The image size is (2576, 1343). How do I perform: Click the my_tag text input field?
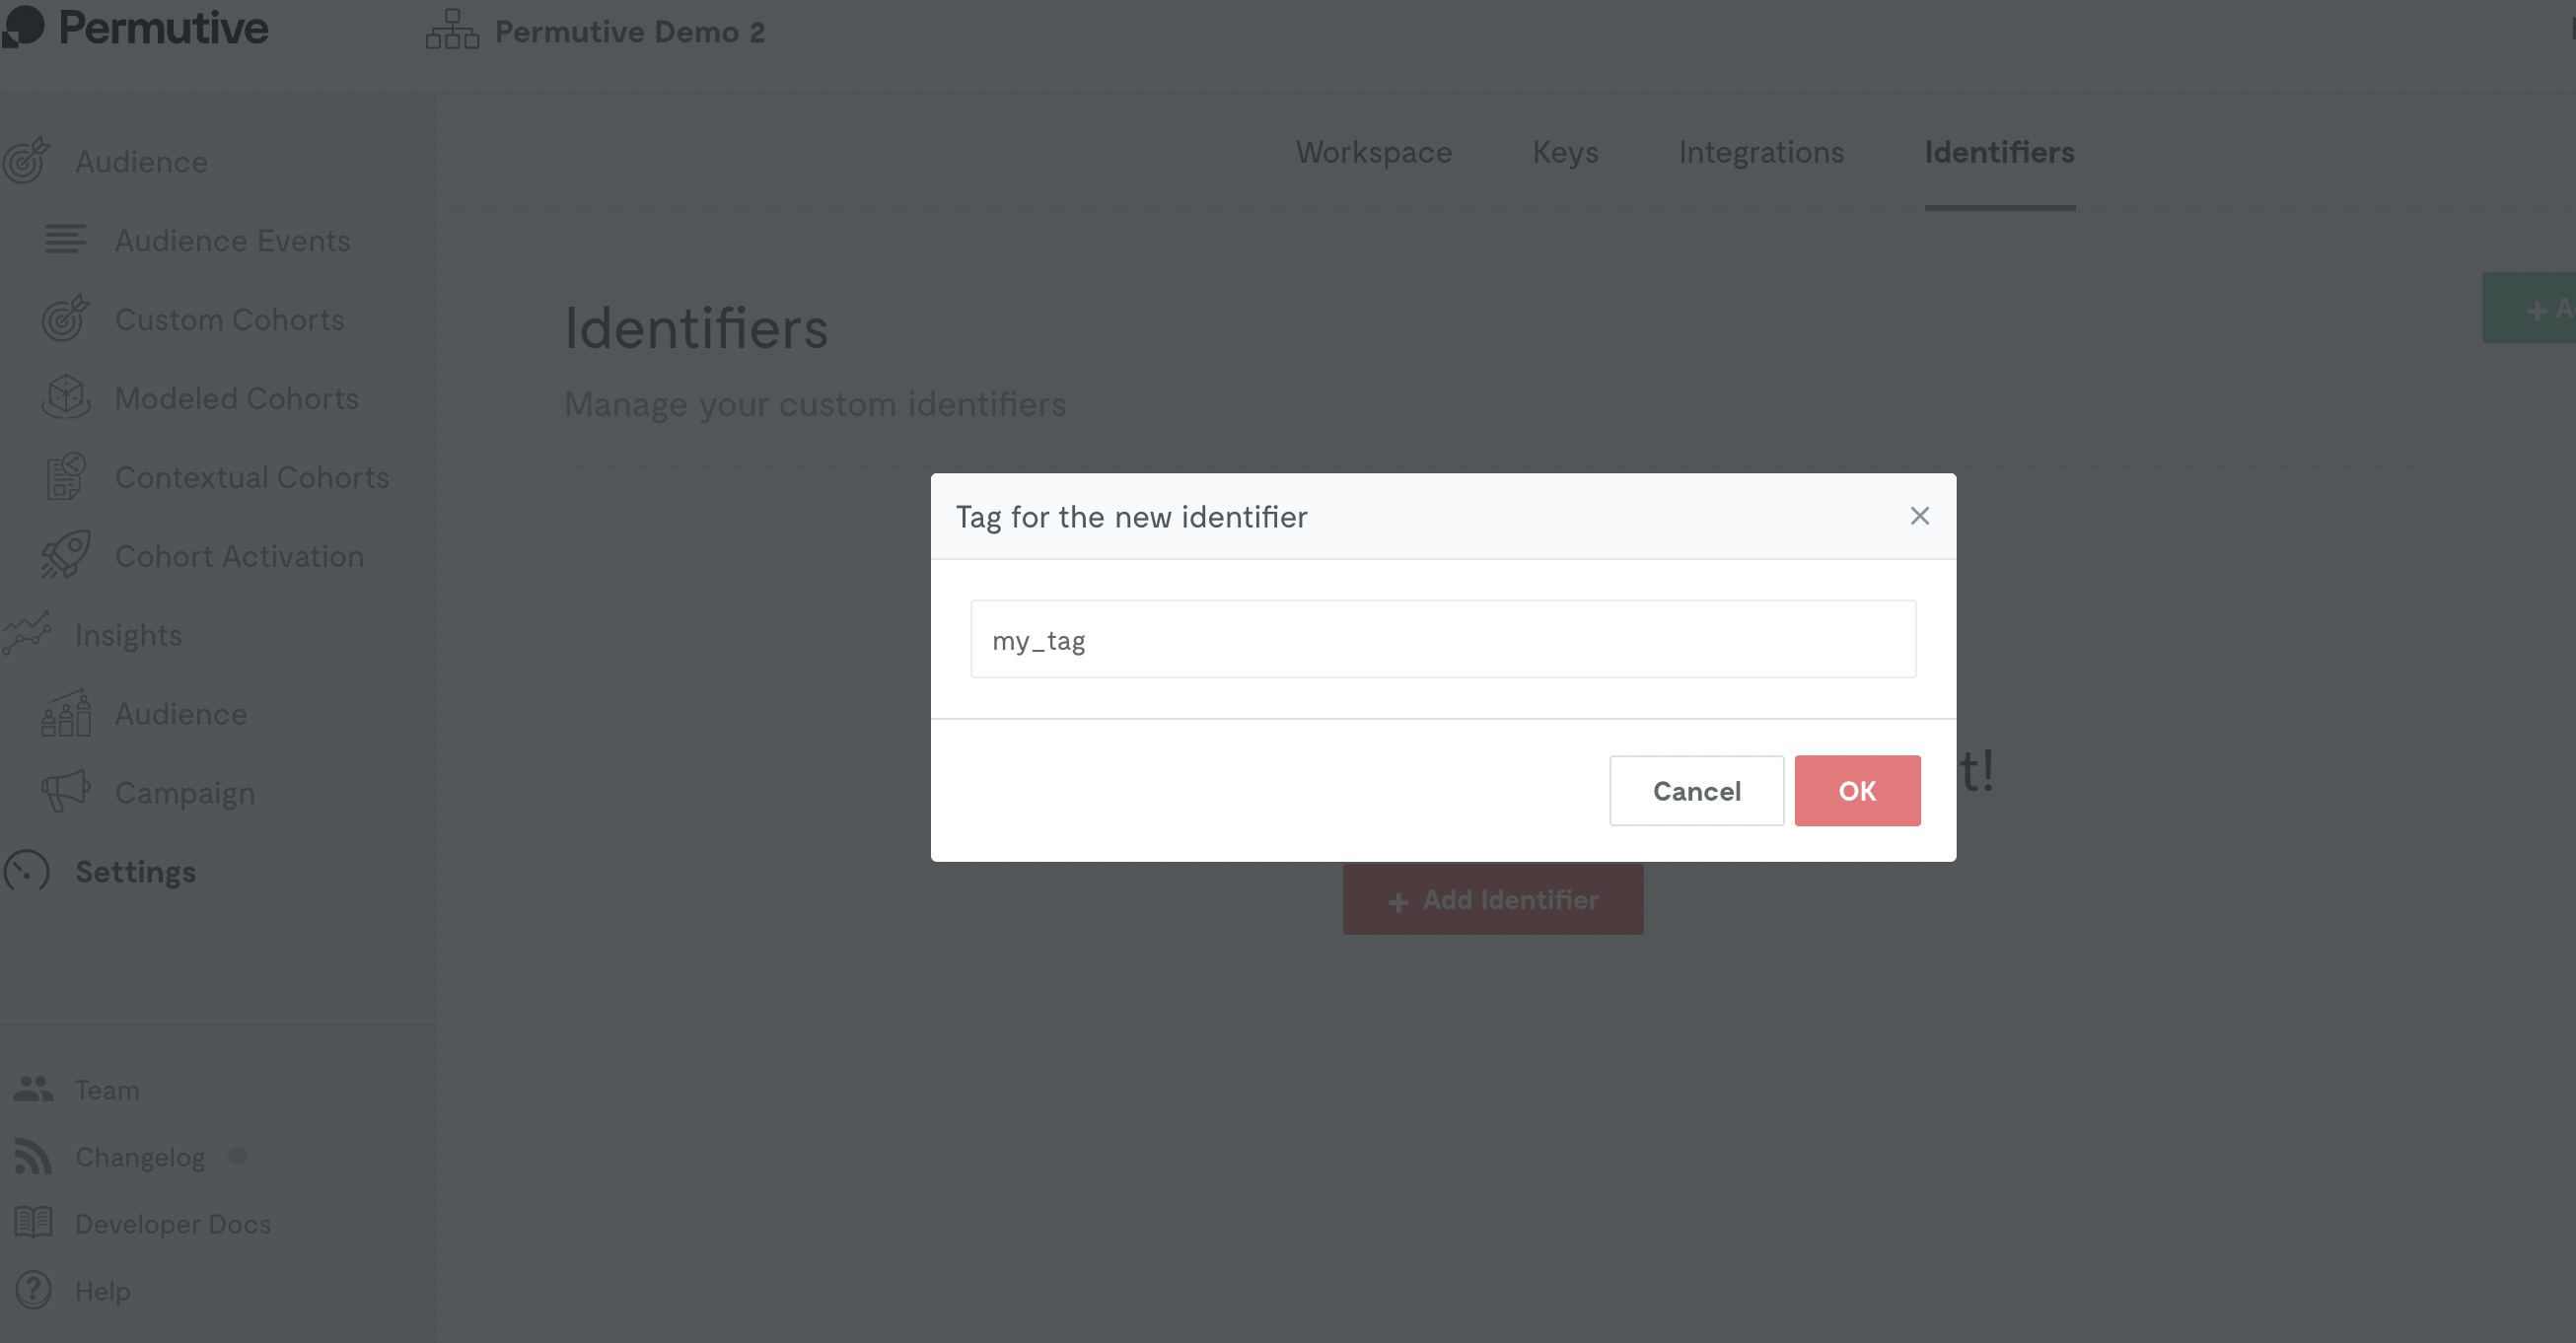click(1443, 639)
